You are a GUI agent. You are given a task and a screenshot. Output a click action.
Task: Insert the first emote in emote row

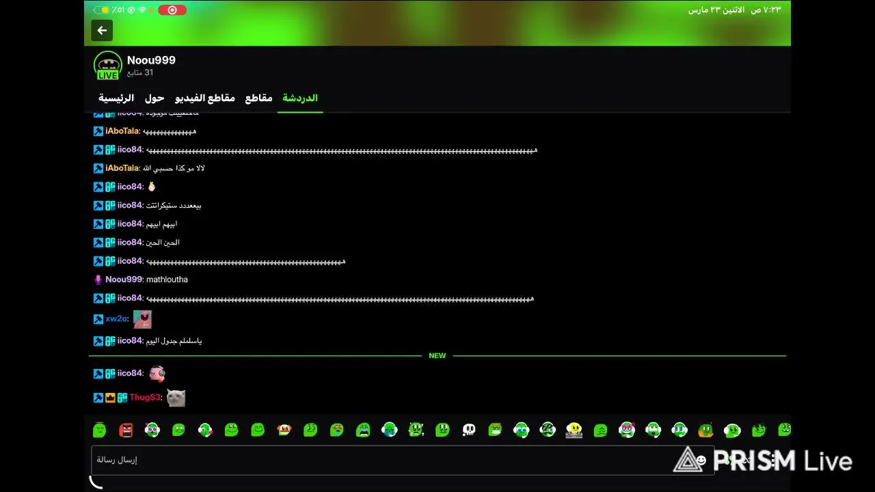click(99, 430)
